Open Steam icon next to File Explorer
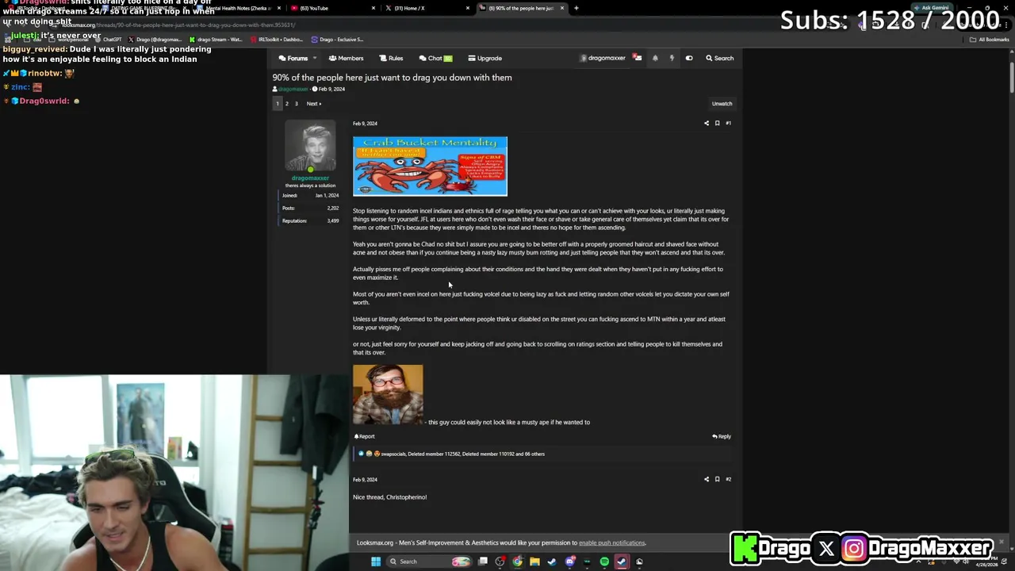The image size is (1015, 571). (x=552, y=561)
